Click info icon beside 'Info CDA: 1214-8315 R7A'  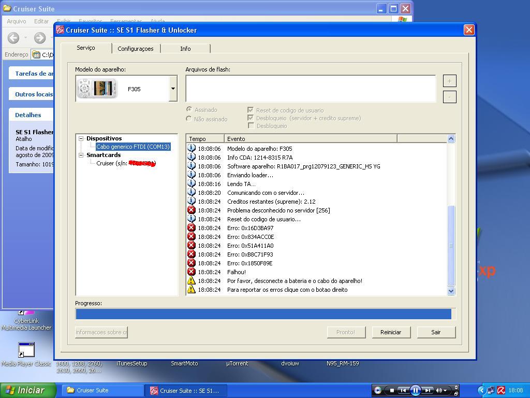tap(192, 157)
